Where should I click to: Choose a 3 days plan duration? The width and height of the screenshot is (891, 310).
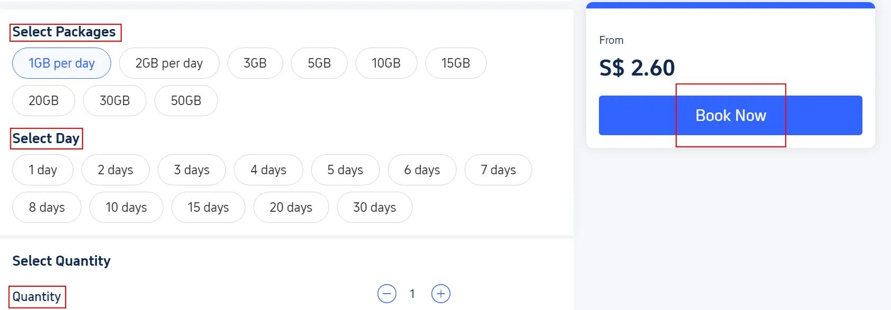[x=192, y=170]
